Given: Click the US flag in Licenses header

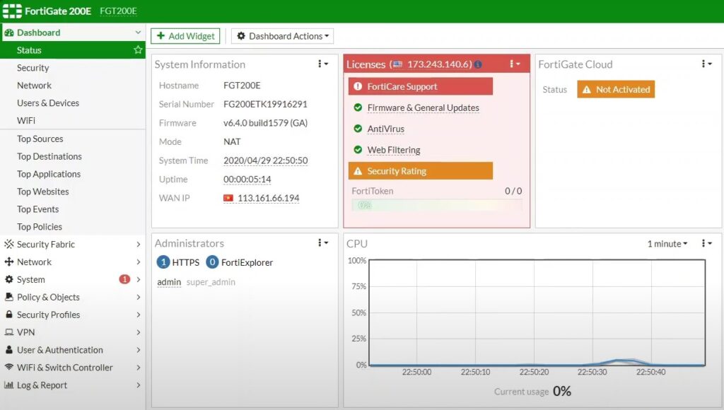Looking at the screenshot, I should coord(397,64).
